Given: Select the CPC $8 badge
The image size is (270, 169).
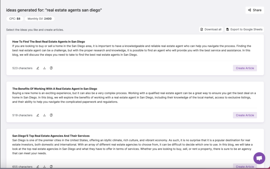Looking at the screenshot, I should (x=15, y=18).
